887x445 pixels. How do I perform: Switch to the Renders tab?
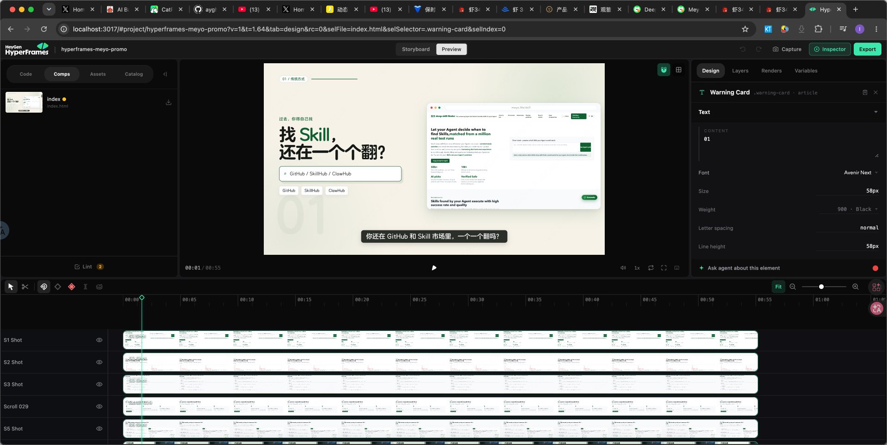click(x=772, y=71)
